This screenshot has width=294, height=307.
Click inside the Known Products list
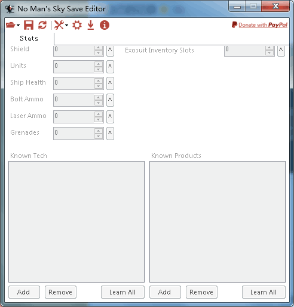pos(218,222)
